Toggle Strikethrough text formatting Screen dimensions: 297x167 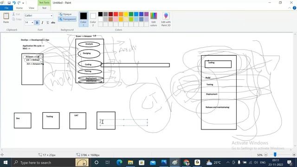click(53, 23)
